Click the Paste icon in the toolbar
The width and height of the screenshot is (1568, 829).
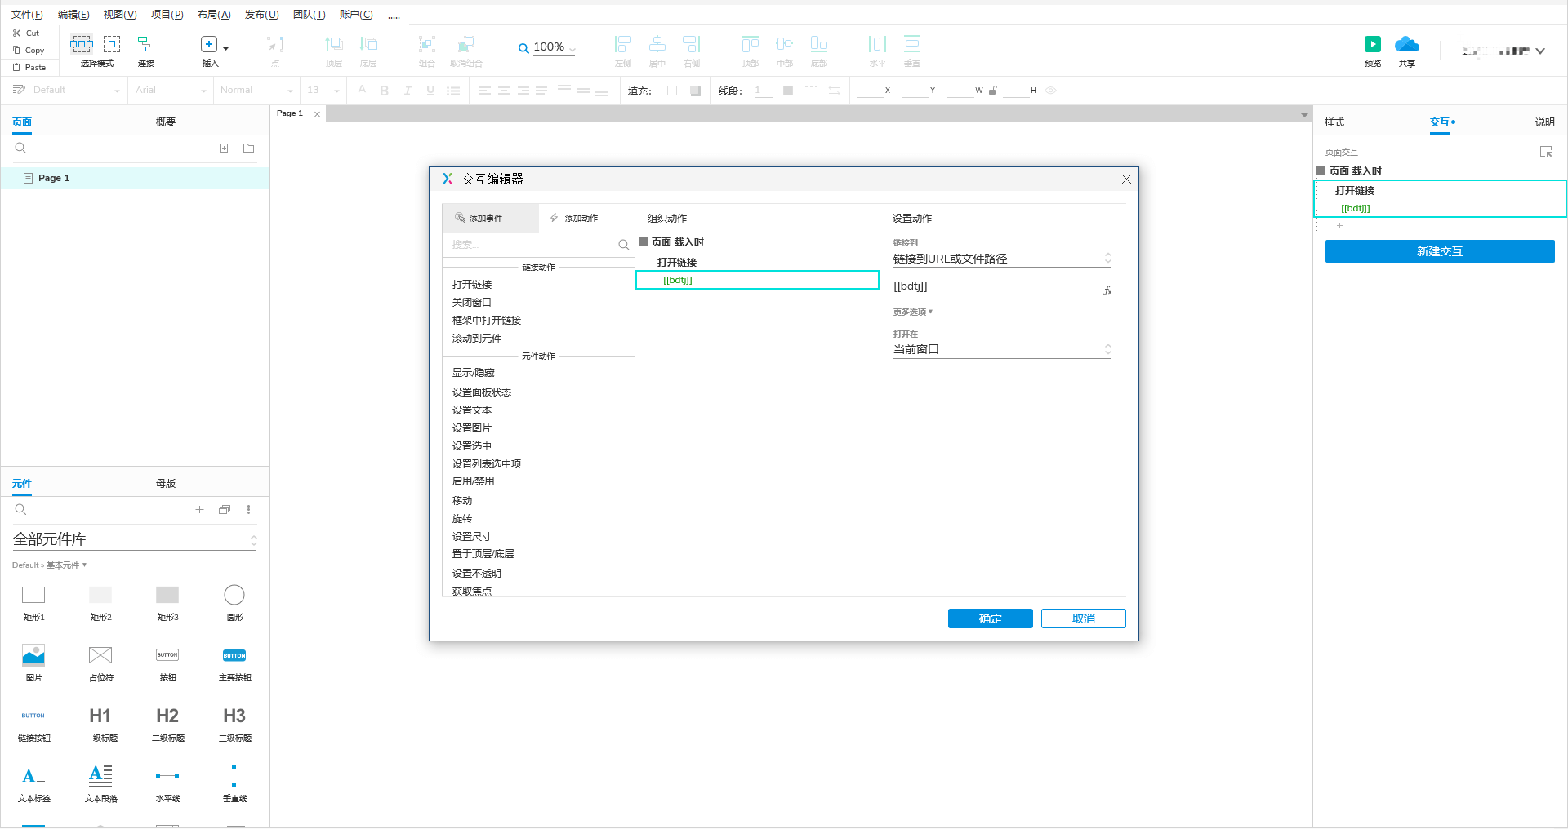click(16, 68)
